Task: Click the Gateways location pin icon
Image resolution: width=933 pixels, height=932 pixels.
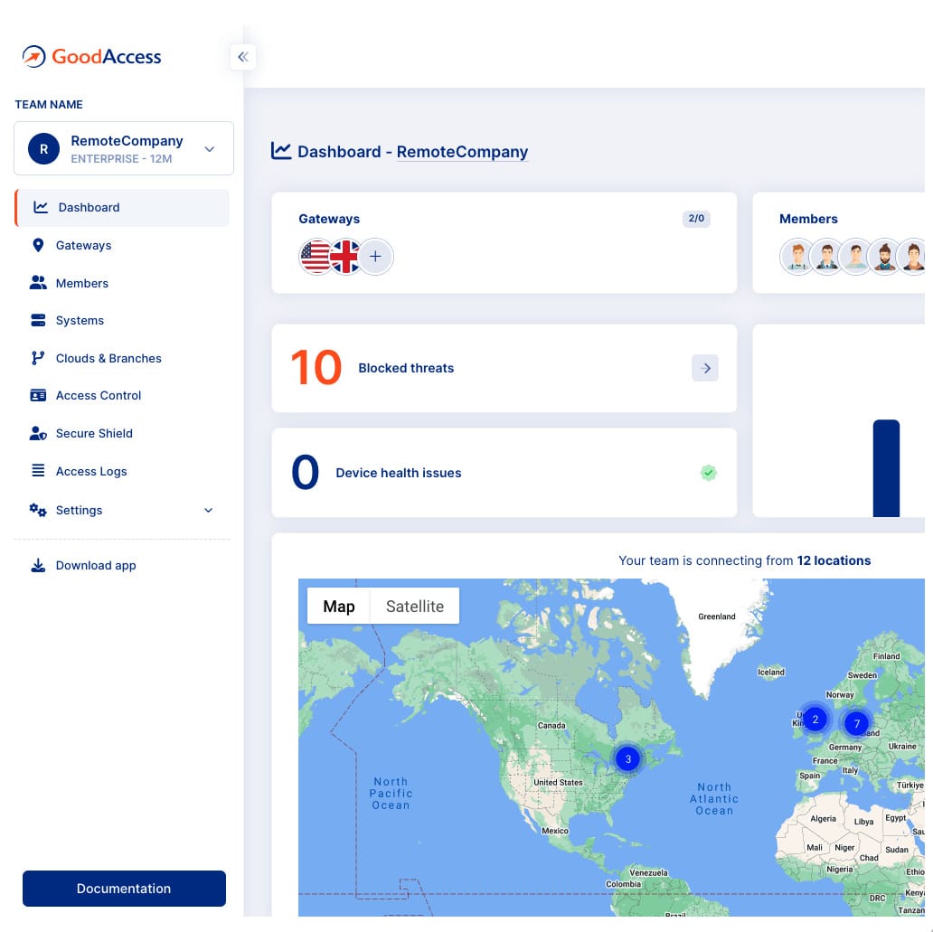Action: coord(38,245)
